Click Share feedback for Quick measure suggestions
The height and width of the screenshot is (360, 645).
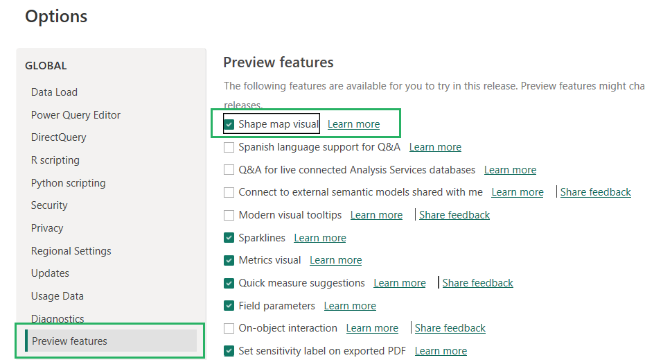click(x=477, y=283)
